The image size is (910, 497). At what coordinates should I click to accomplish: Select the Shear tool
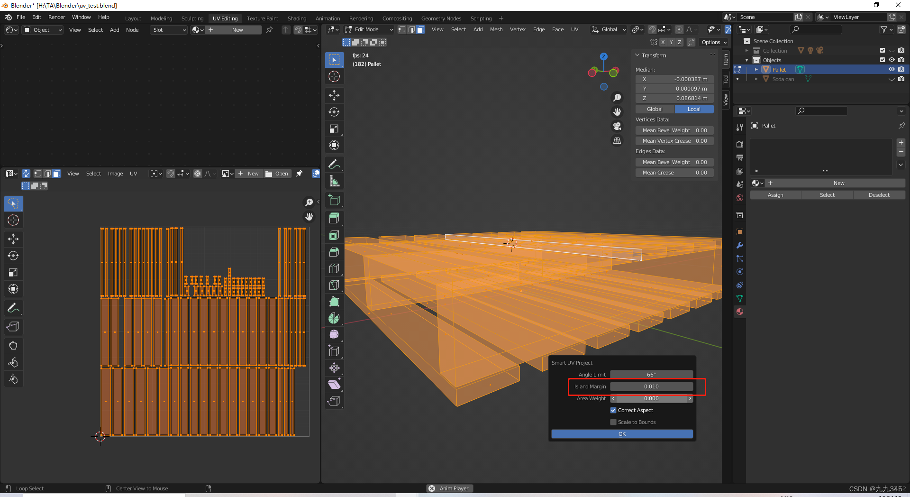pos(334,384)
